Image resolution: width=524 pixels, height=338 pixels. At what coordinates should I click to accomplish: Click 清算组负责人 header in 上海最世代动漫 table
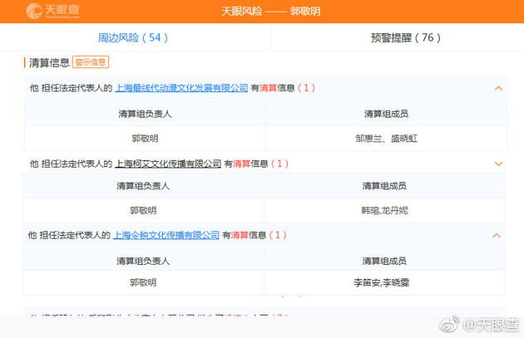[145, 114]
